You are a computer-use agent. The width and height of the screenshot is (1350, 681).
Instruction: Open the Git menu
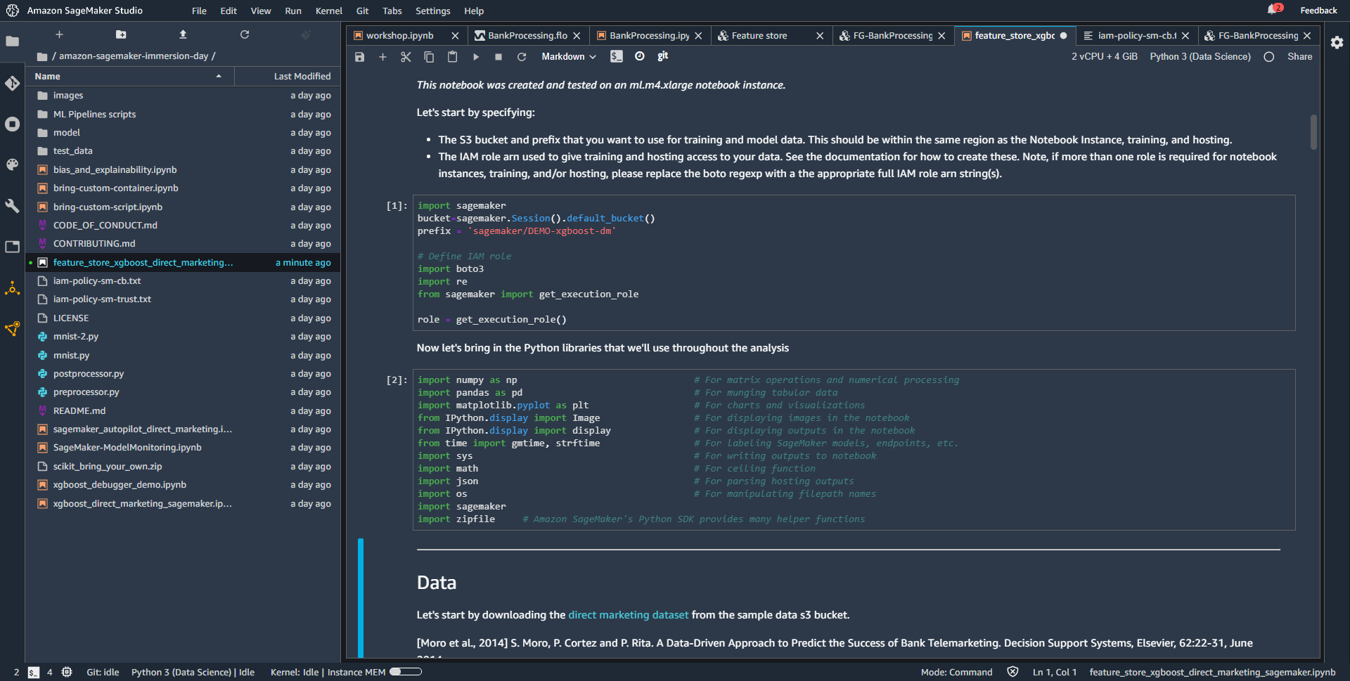tap(362, 11)
